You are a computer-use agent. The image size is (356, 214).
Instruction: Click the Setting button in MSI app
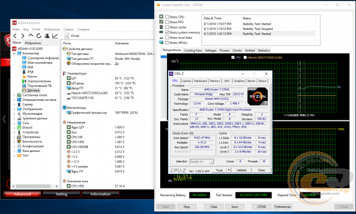coord(61,194)
